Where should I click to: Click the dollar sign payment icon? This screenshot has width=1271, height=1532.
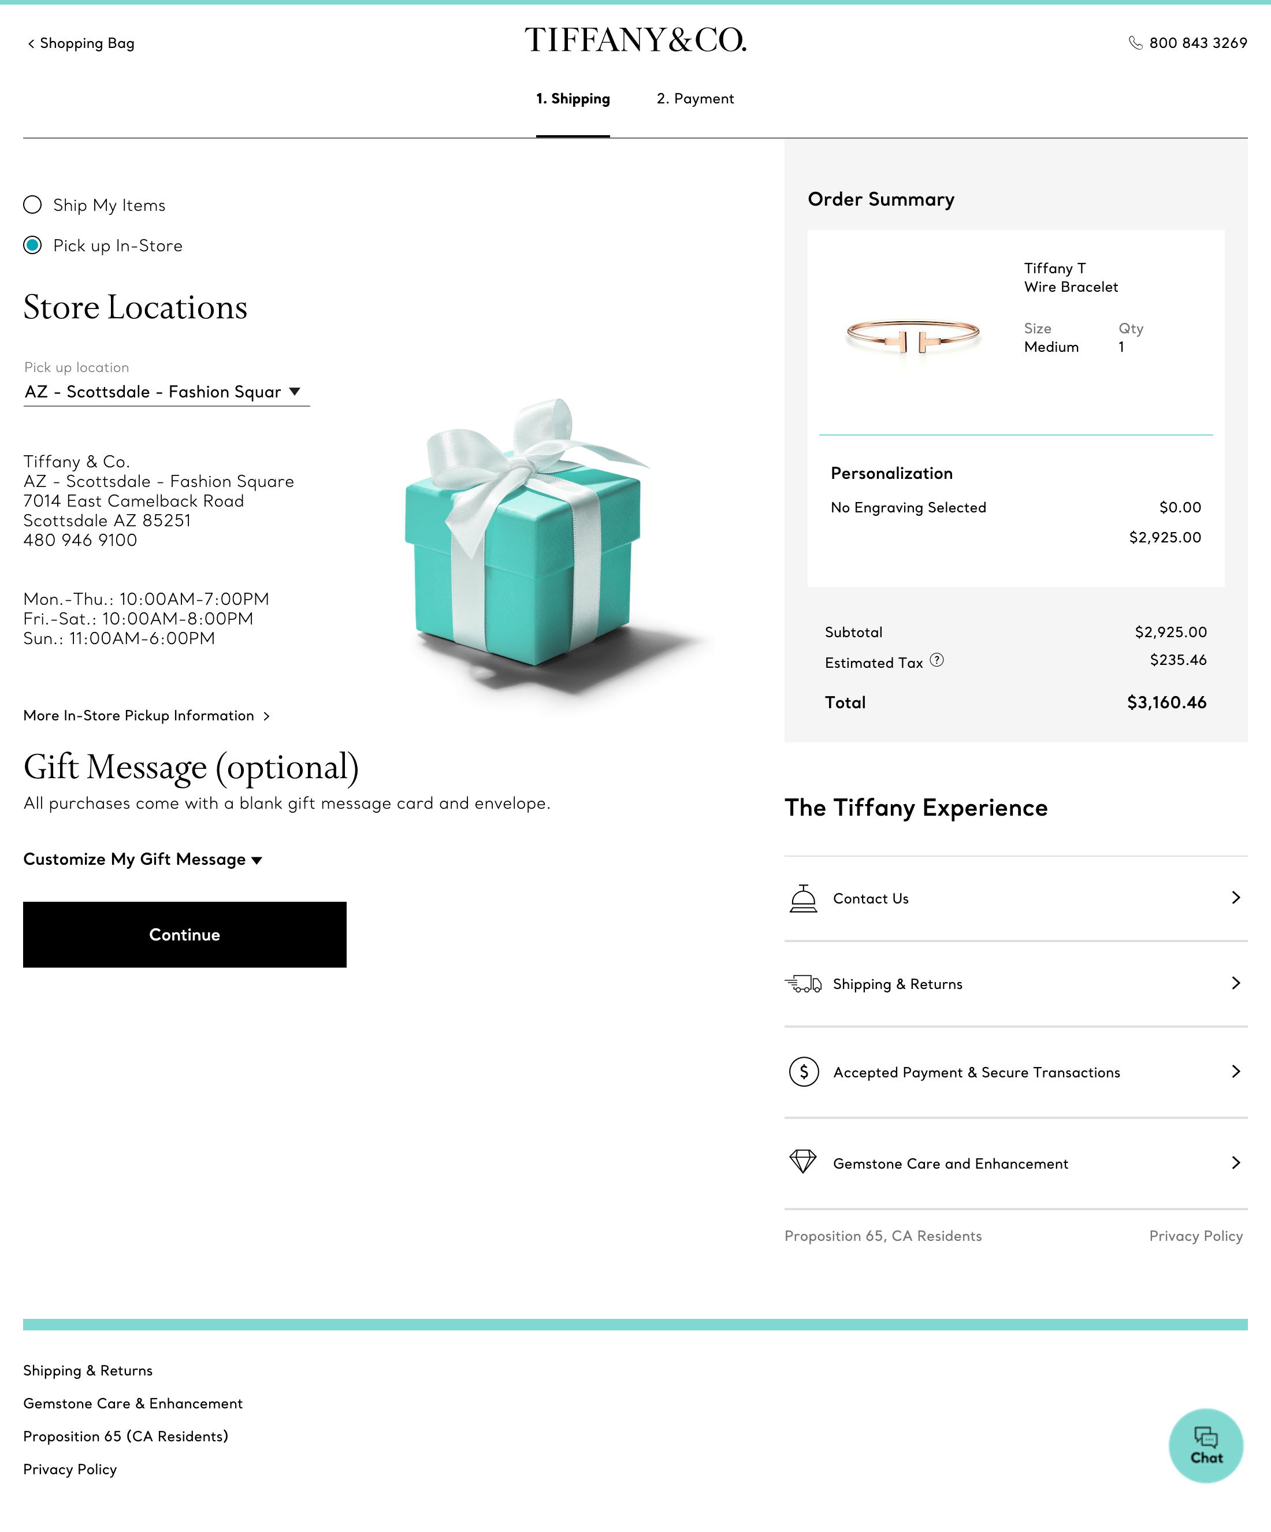pyautogui.click(x=803, y=1072)
